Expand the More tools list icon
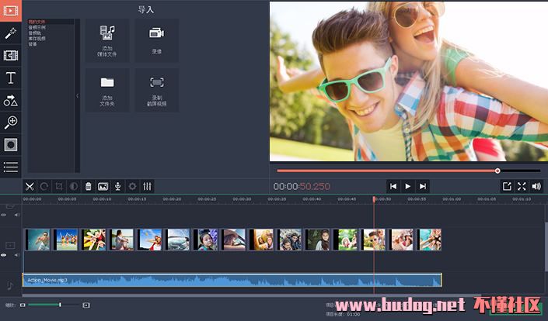 coord(11,167)
